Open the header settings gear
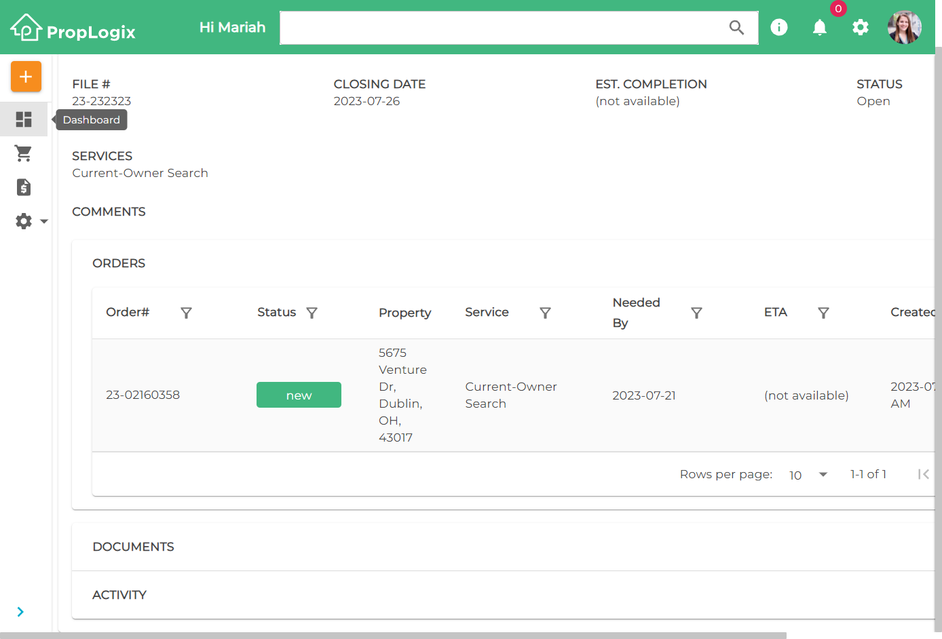Screen dimensions: 942x639 point(861,27)
